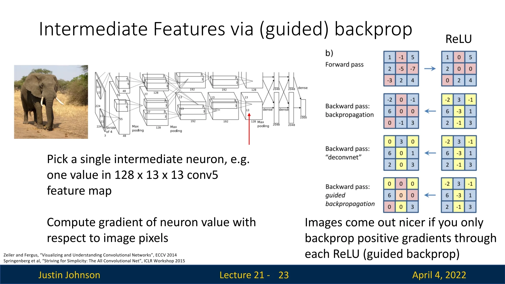Click the blue arrow in Forward pass row

430,69
